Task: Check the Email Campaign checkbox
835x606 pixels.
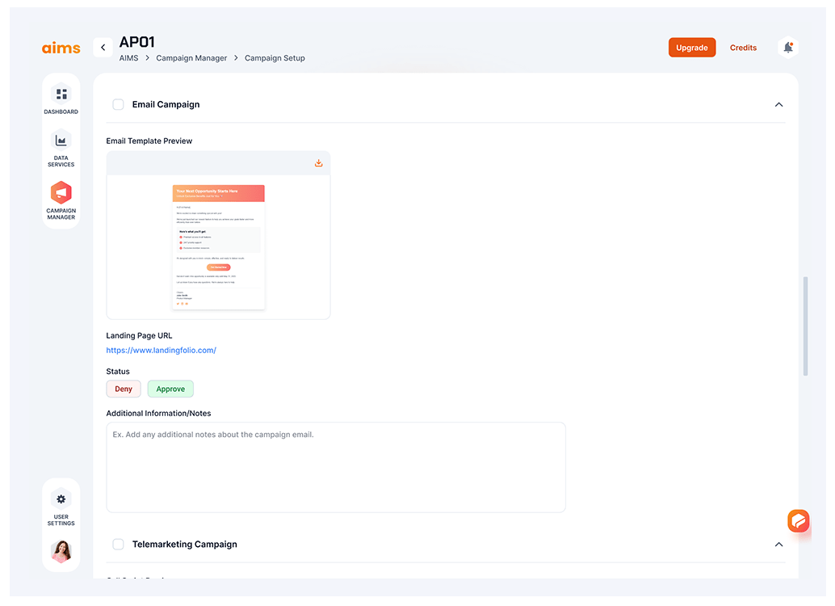Action: pyautogui.click(x=118, y=104)
